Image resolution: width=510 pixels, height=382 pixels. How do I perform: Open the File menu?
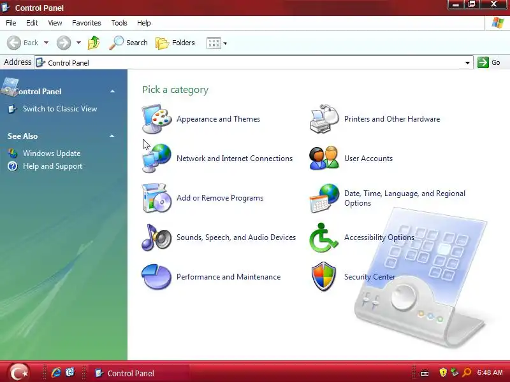pos(11,23)
